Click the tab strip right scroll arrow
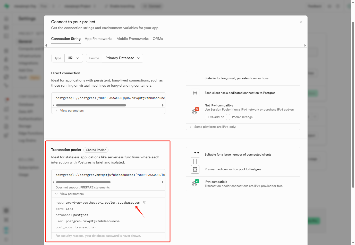This screenshot has width=355, height=245. tap(305, 45)
